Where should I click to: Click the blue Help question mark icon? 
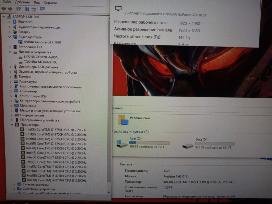tap(27, 9)
